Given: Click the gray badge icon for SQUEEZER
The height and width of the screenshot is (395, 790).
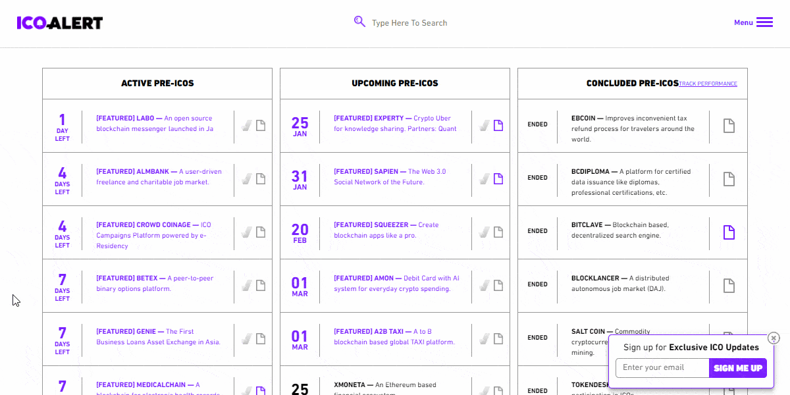Looking at the screenshot, I should (x=485, y=232).
